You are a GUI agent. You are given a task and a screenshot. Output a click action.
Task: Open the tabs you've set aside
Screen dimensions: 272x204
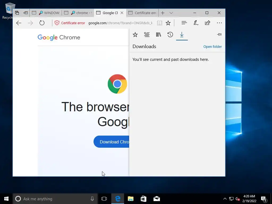tap(17, 13)
